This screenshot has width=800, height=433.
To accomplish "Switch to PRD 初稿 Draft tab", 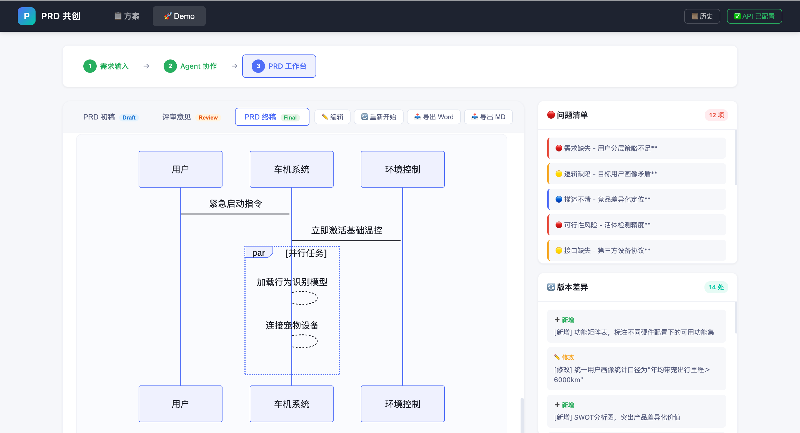I will 111,117.
